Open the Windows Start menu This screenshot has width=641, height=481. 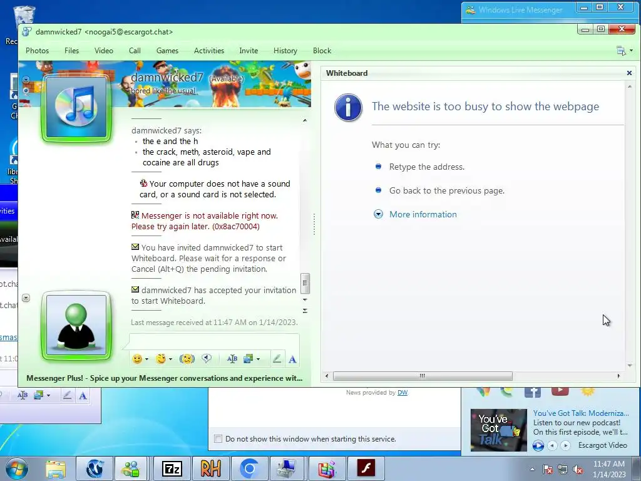(17, 468)
